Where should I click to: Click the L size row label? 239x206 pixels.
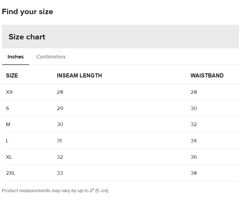pos(7,141)
